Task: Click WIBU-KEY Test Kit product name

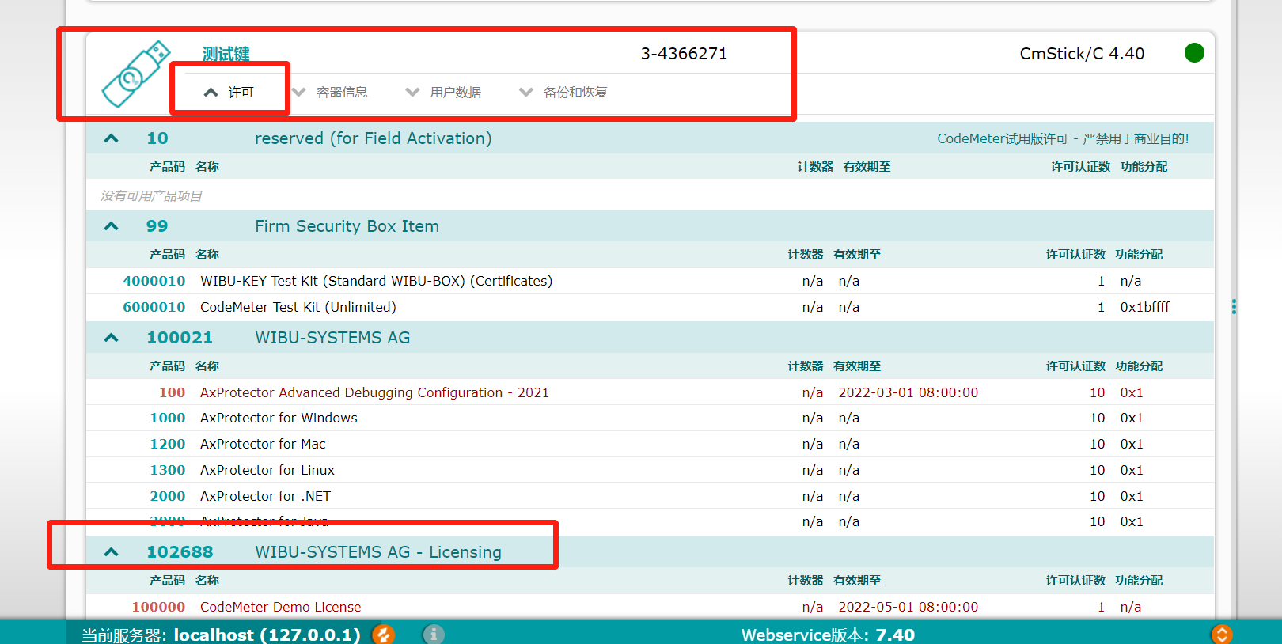Action: click(x=376, y=281)
